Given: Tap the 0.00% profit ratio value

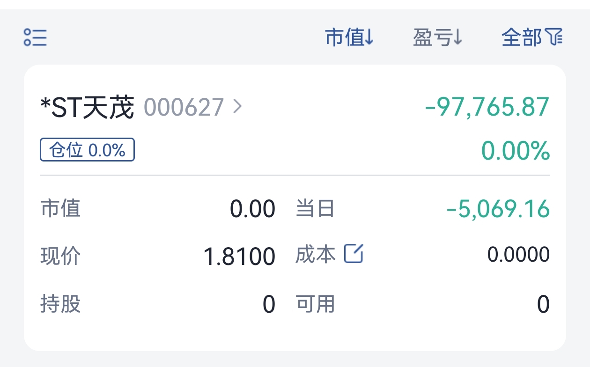Looking at the screenshot, I should [516, 151].
